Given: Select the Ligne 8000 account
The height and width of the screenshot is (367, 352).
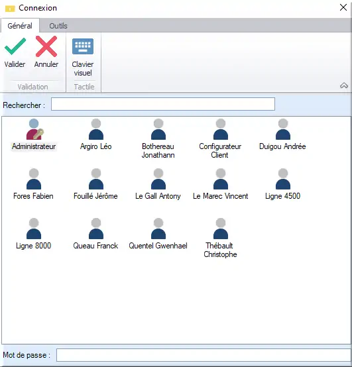Looking at the screenshot, I should pos(34,229).
